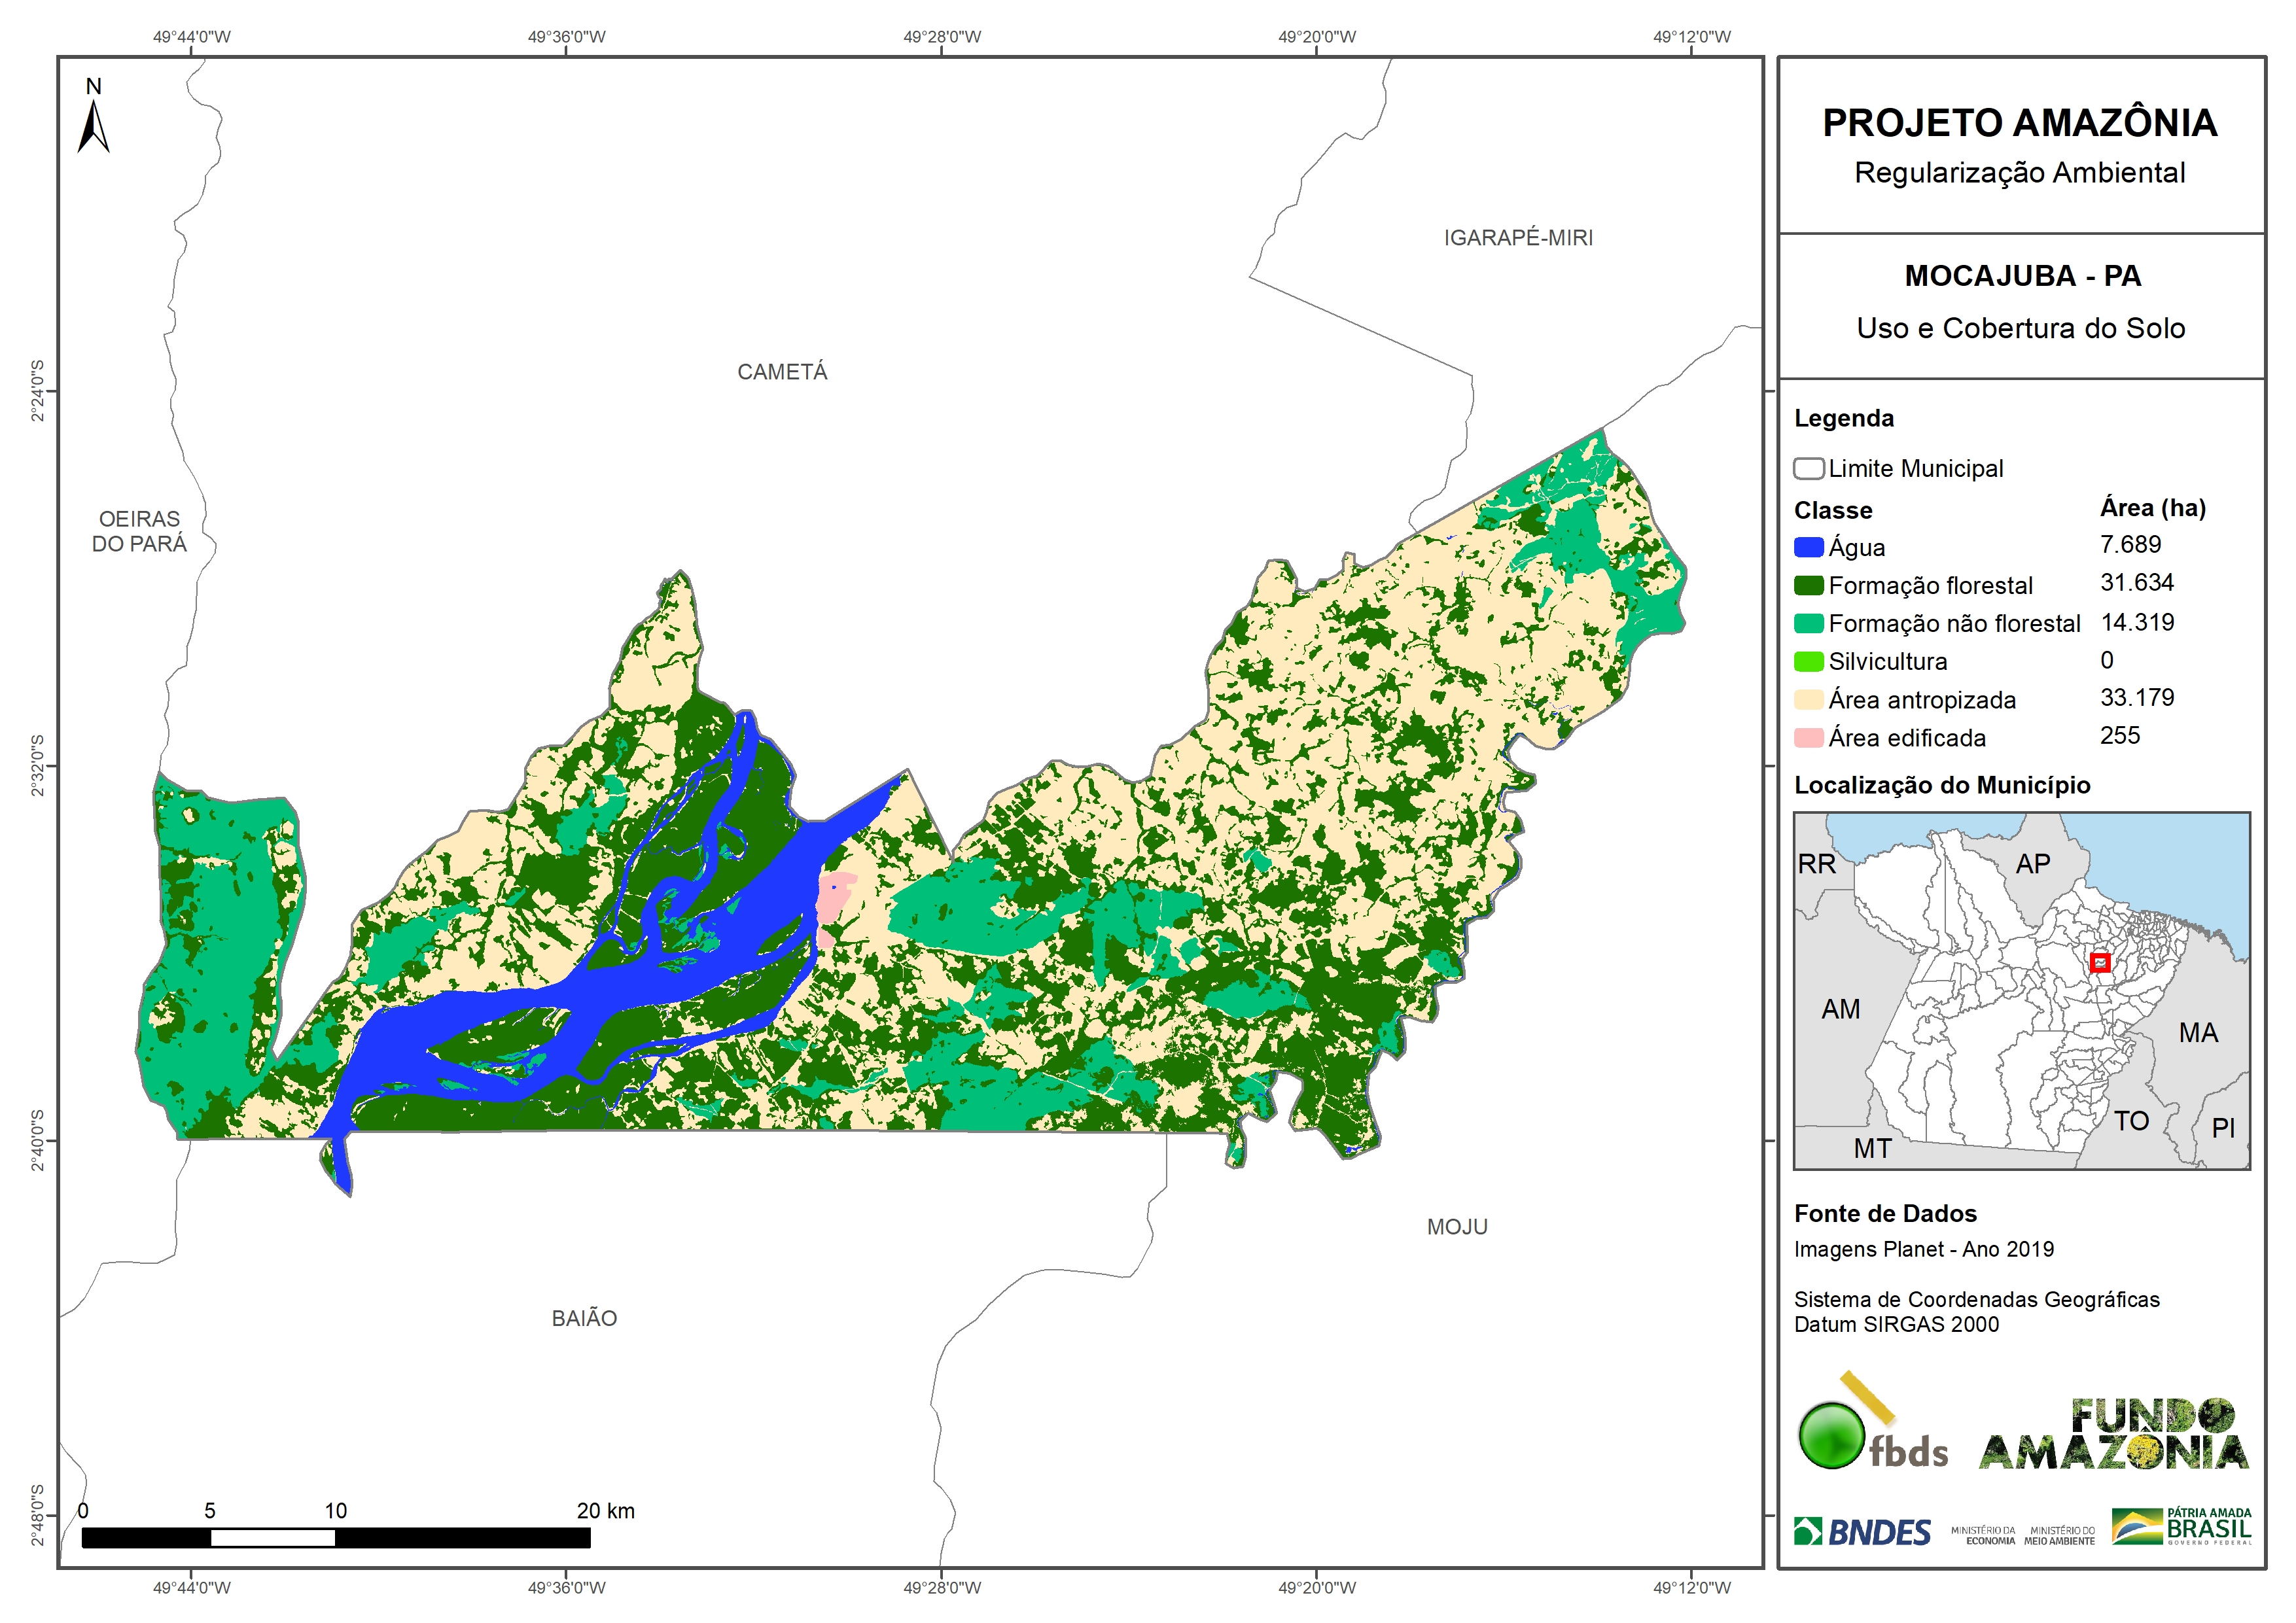This screenshot has height=1623, width=2296.
Task: Click the CAMETÁ municipality label
Action: [x=782, y=372]
